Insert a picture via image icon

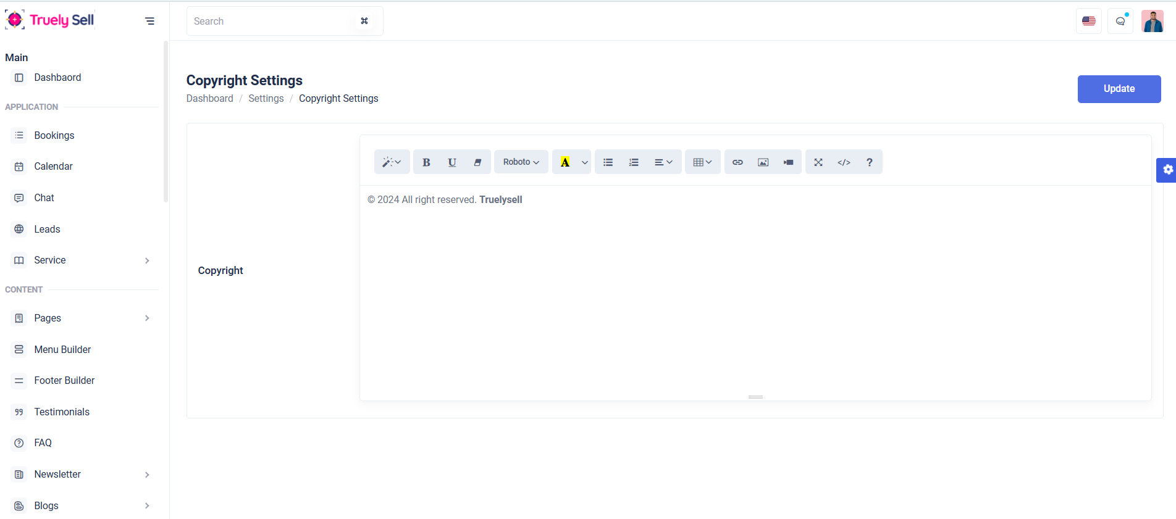pyautogui.click(x=763, y=162)
